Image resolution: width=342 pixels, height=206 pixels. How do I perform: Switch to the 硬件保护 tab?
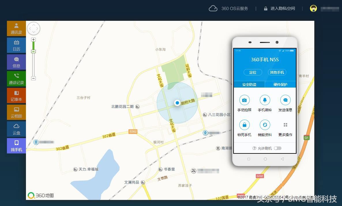(x=281, y=85)
